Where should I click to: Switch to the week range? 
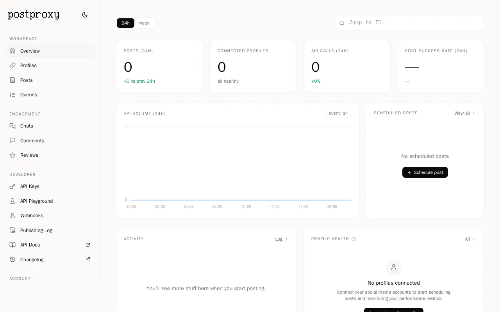[144, 23]
